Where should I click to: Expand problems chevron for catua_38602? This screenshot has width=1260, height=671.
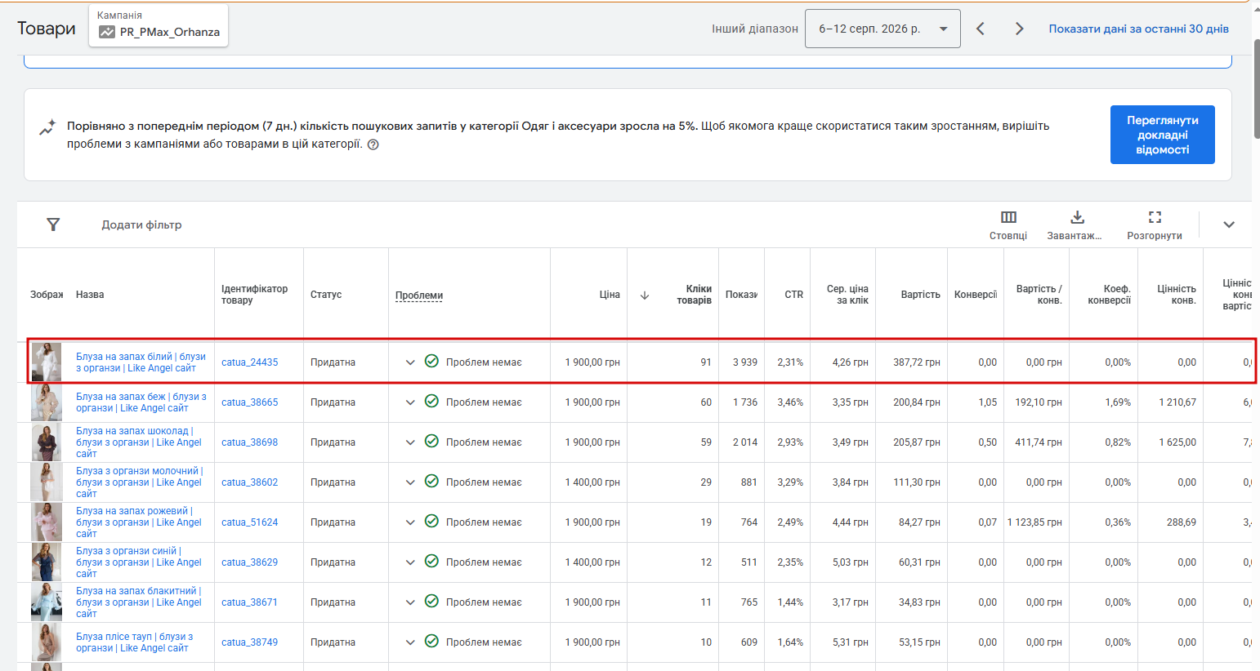click(410, 482)
